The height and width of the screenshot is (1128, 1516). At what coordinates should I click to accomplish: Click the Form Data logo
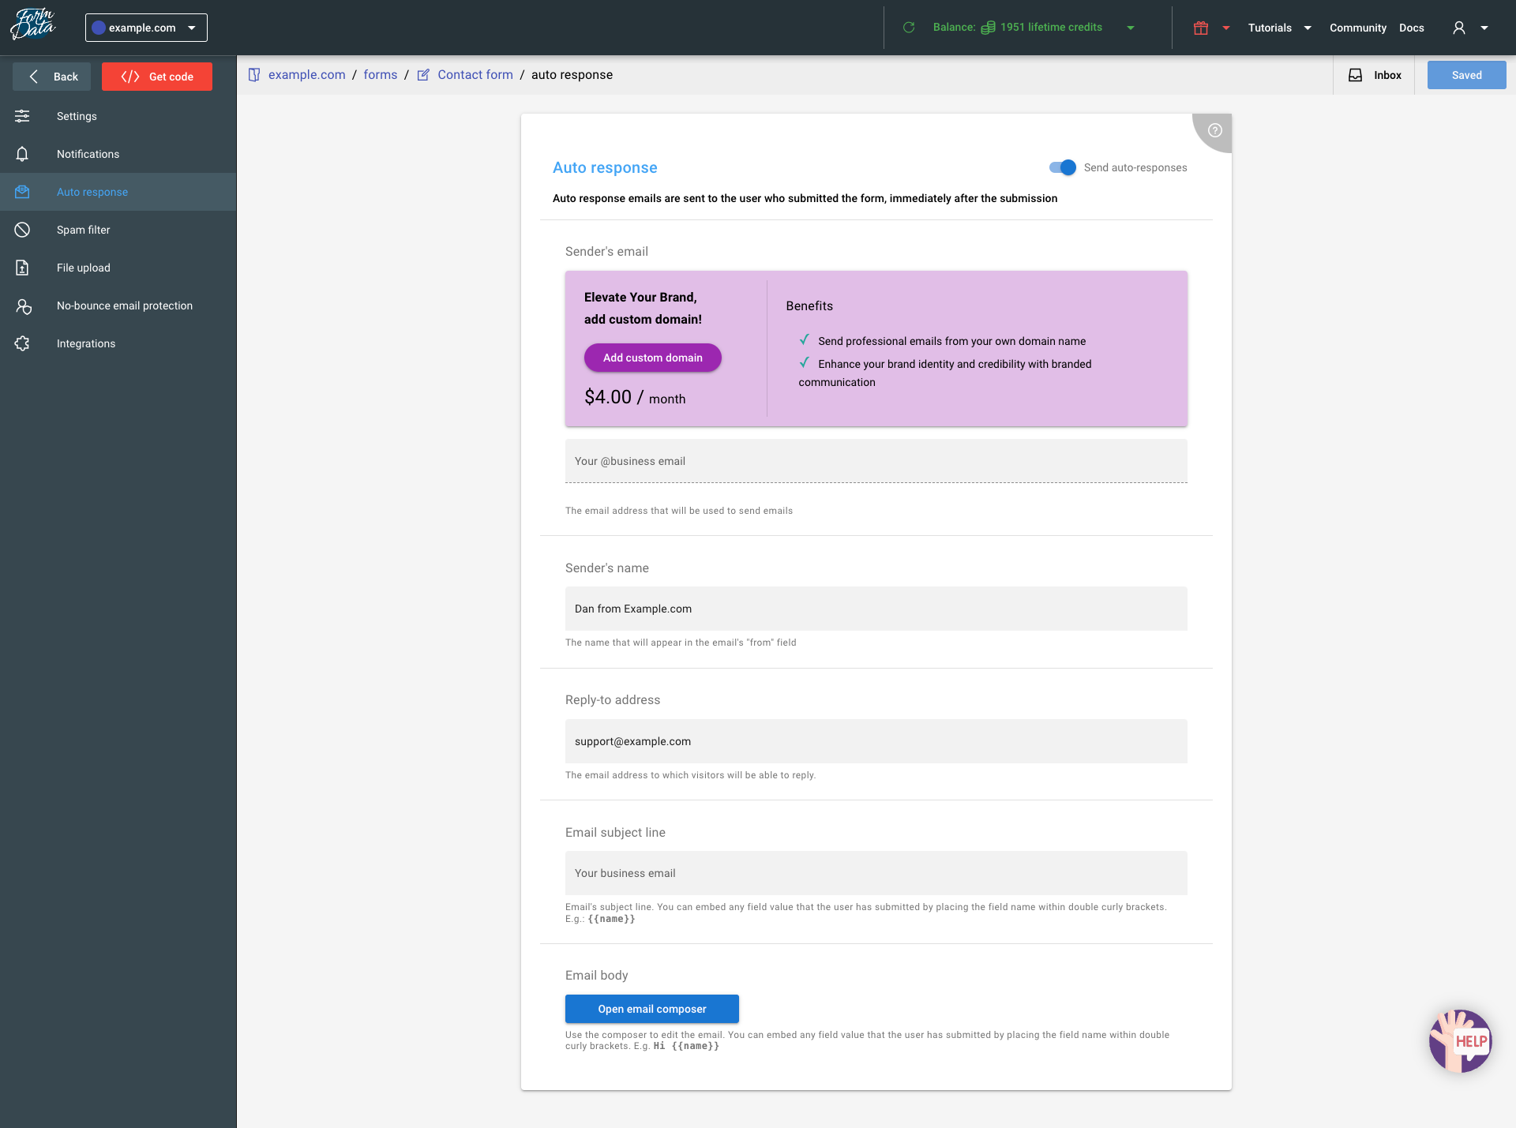tap(33, 25)
